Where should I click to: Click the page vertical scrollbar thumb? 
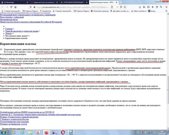click(168, 90)
